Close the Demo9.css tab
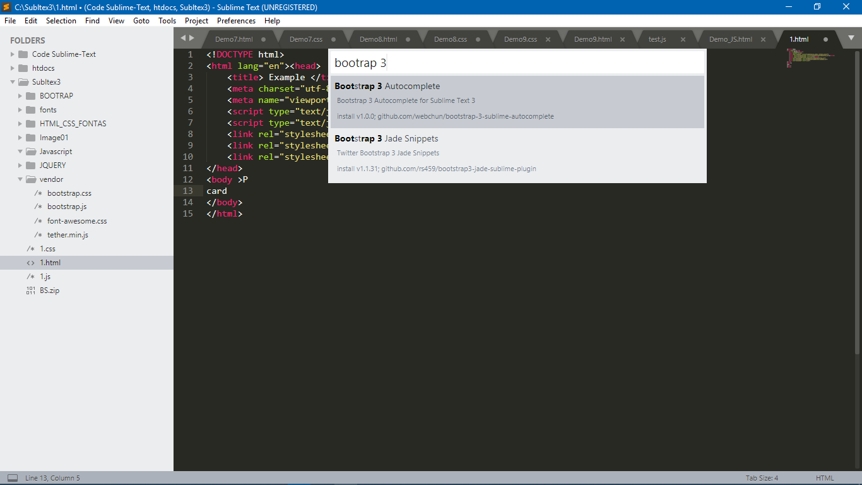Screen dimensions: 862x485 tap(548, 39)
